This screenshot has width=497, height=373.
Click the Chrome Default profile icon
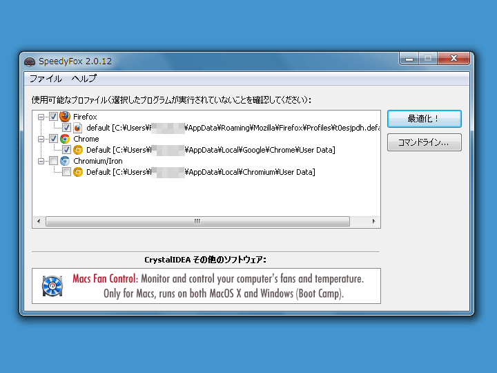coord(78,150)
